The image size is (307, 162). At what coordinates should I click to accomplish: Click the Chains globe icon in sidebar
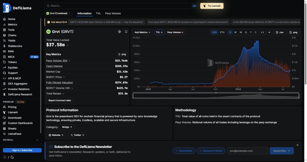[4, 35]
